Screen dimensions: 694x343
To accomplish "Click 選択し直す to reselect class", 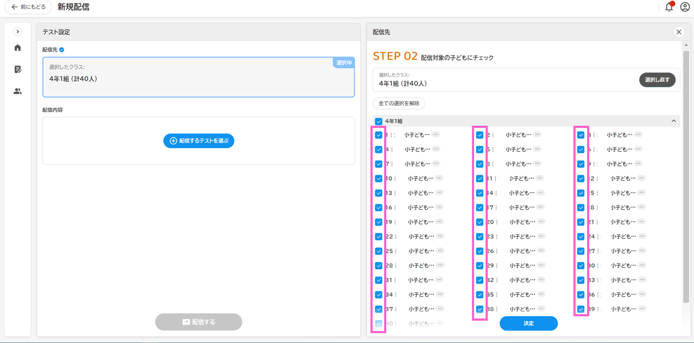I will point(657,80).
